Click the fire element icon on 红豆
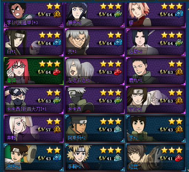 tap(179, 158)
